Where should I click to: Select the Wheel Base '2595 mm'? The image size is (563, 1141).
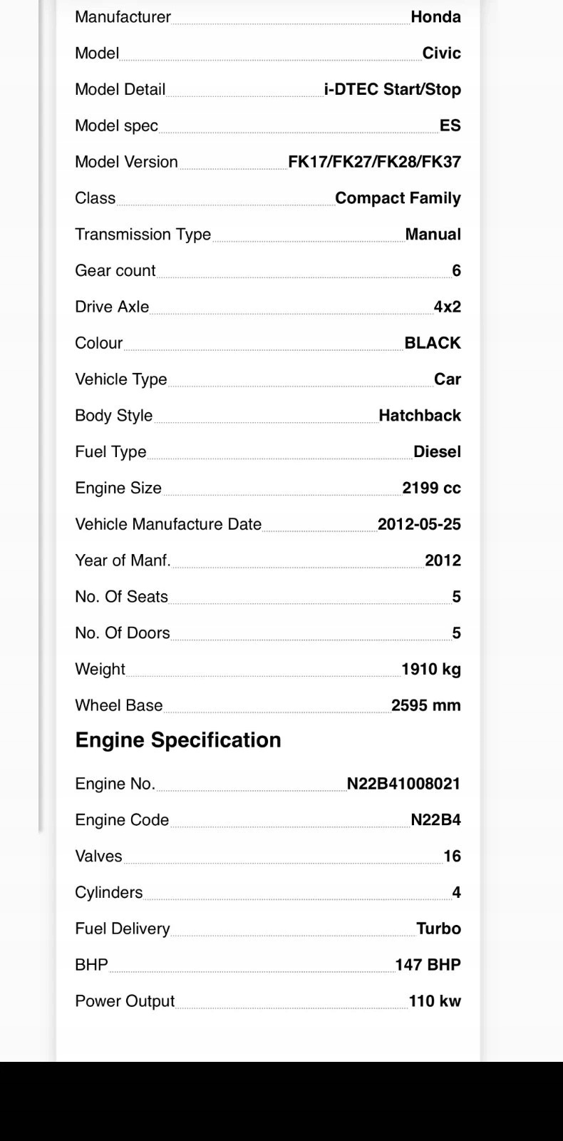(x=426, y=706)
